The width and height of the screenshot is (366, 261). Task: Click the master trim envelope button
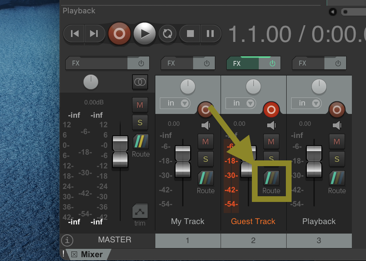pos(140,211)
